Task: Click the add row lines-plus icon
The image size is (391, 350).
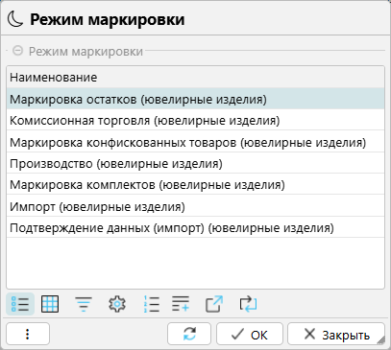Action: (181, 303)
